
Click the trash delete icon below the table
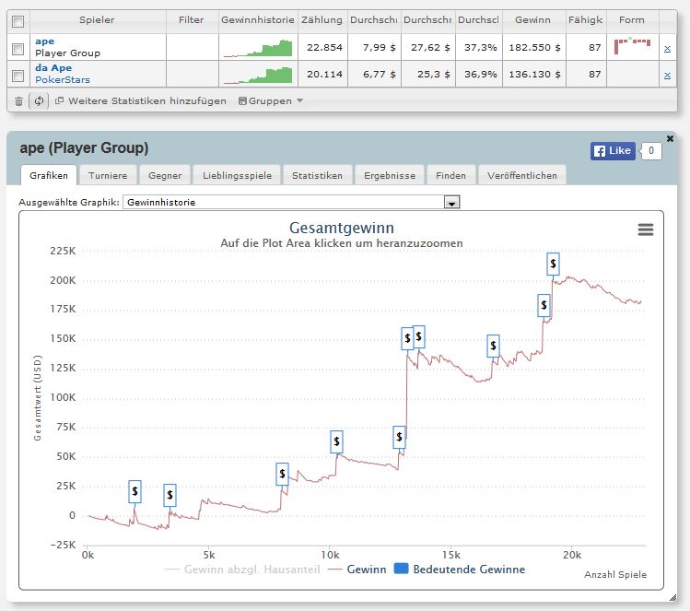tap(18, 101)
